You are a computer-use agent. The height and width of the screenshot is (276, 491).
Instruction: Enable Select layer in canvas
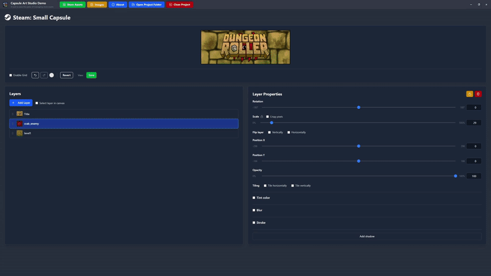point(37,103)
